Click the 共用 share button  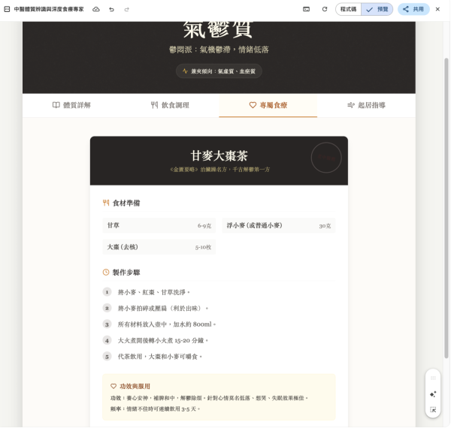coord(413,9)
